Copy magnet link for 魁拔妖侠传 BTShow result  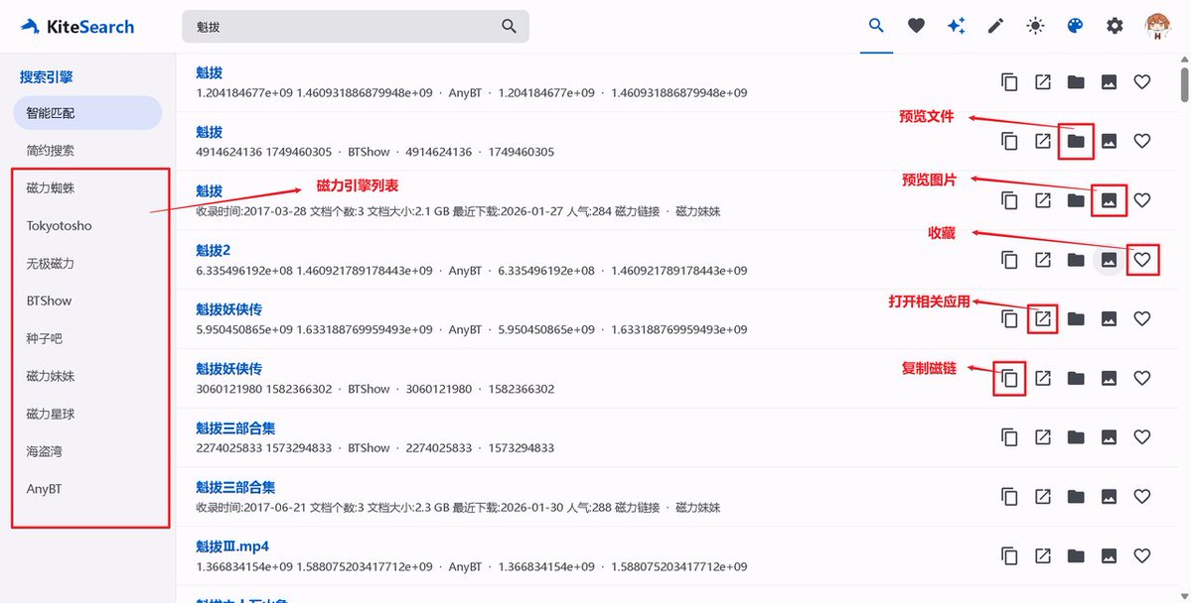[x=1009, y=378]
